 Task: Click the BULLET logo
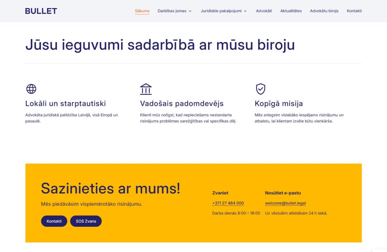(x=41, y=11)
